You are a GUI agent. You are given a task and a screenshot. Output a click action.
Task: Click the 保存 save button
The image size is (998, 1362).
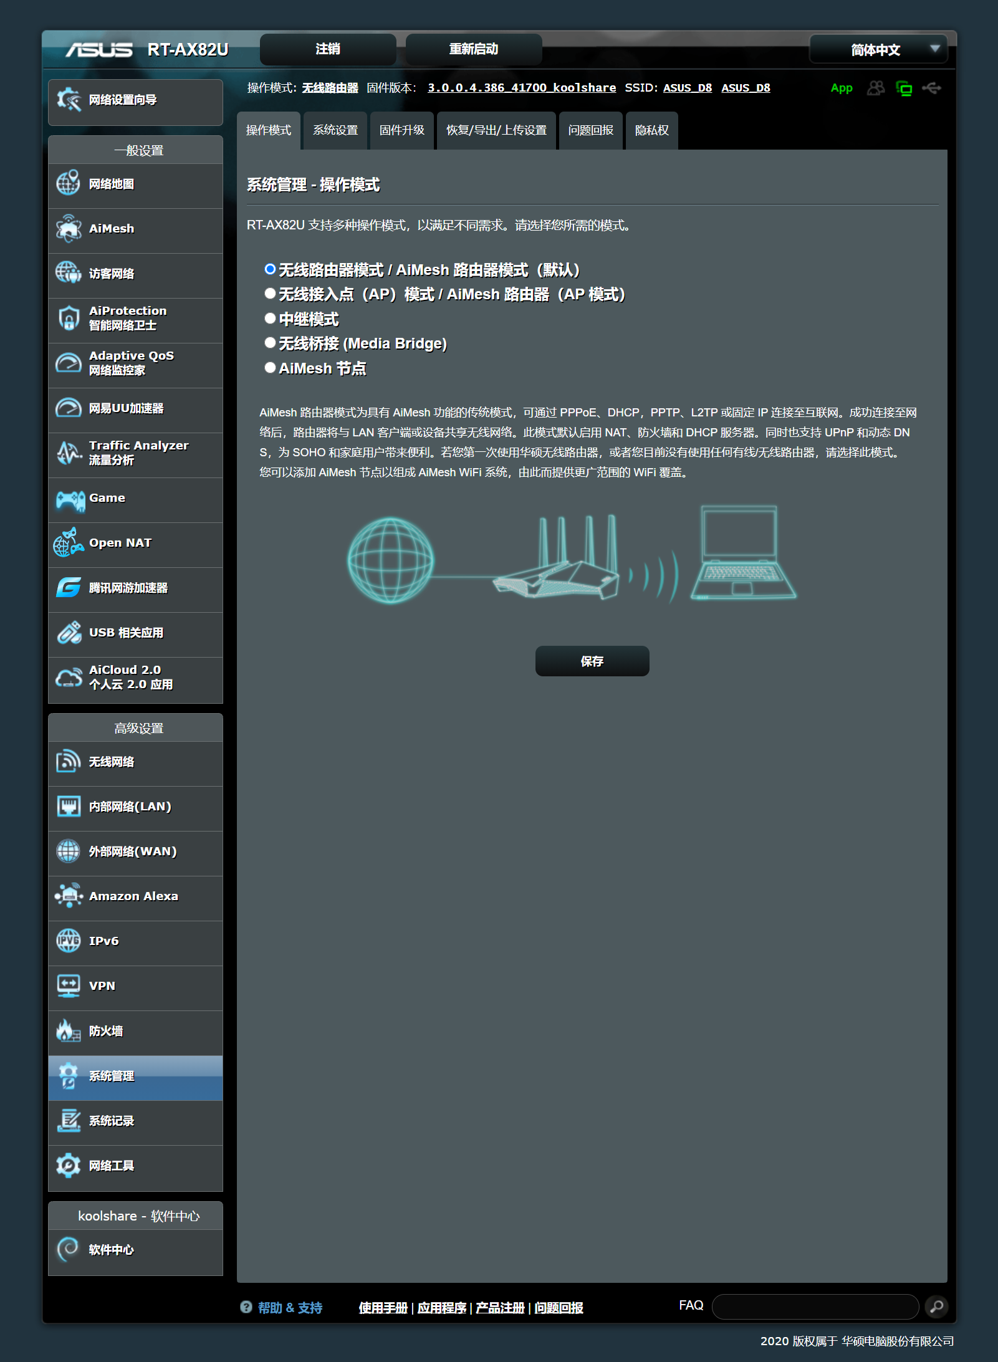coord(592,661)
